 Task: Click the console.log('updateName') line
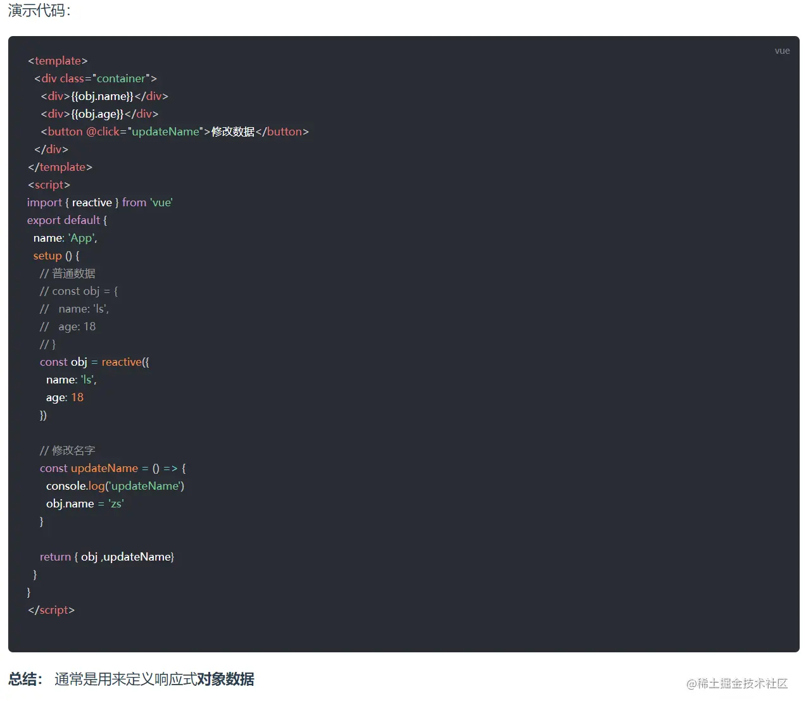click(x=115, y=486)
